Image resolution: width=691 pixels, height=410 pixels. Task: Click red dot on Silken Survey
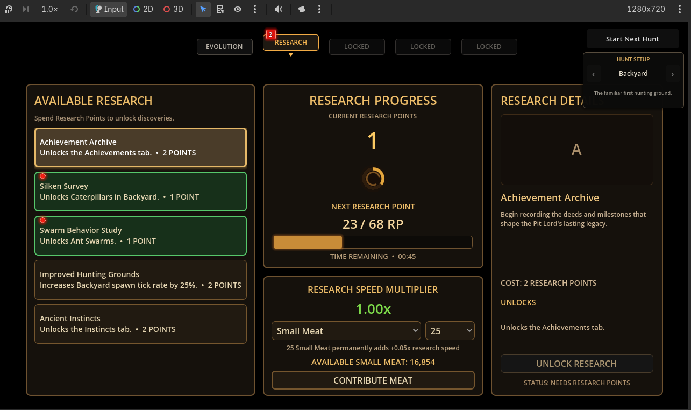tap(42, 176)
